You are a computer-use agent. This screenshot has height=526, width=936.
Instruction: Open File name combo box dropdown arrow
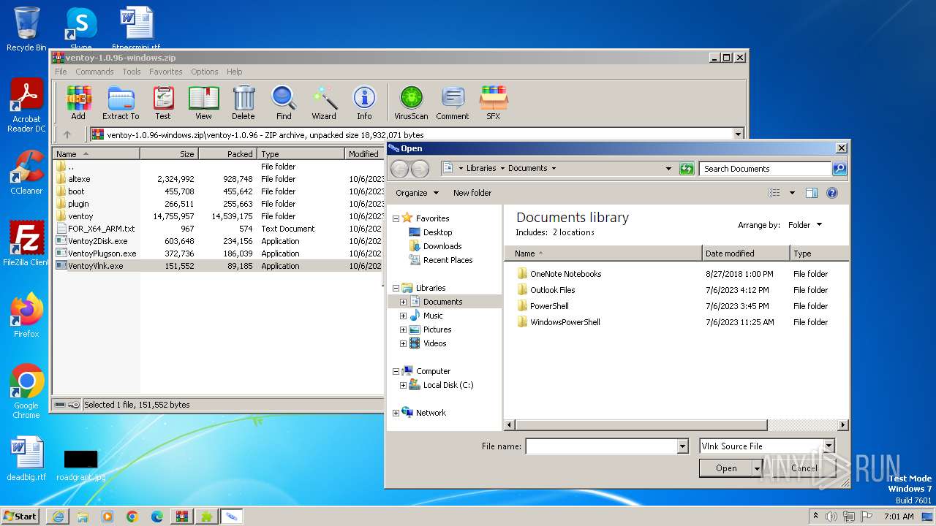(683, 446)
